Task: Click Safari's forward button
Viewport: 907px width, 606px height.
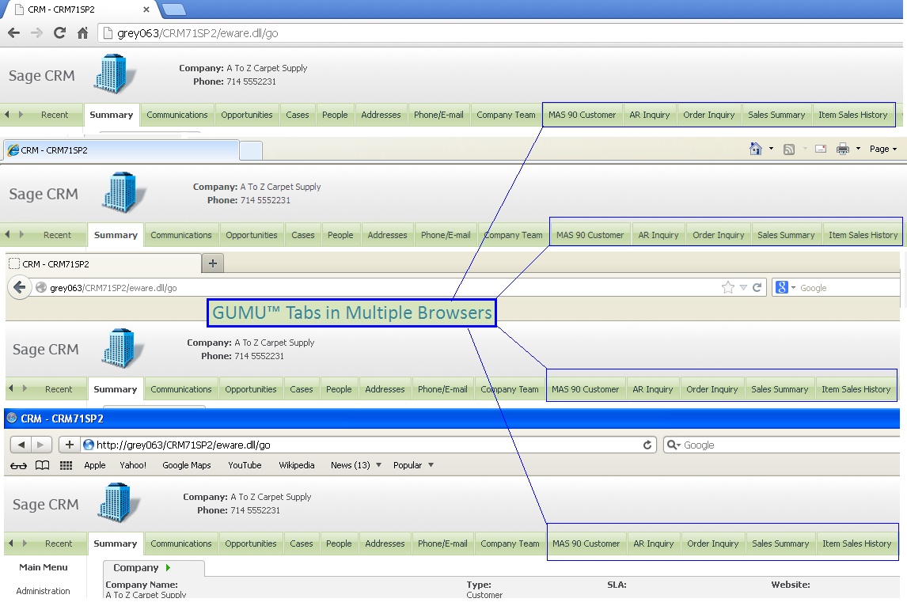Action: click(40, 445)
